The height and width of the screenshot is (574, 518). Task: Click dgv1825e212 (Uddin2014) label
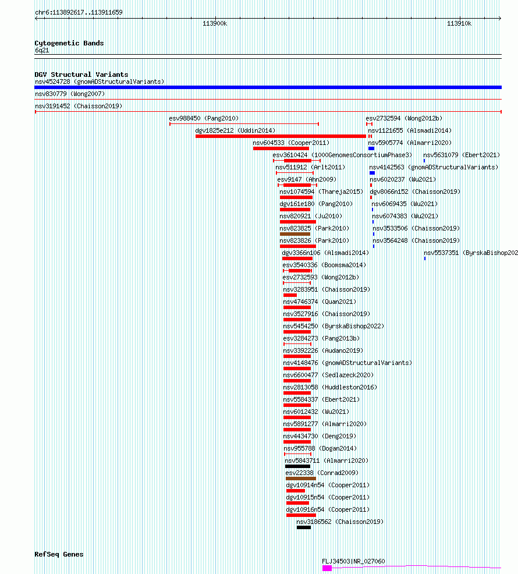click(x=235, y=130)
